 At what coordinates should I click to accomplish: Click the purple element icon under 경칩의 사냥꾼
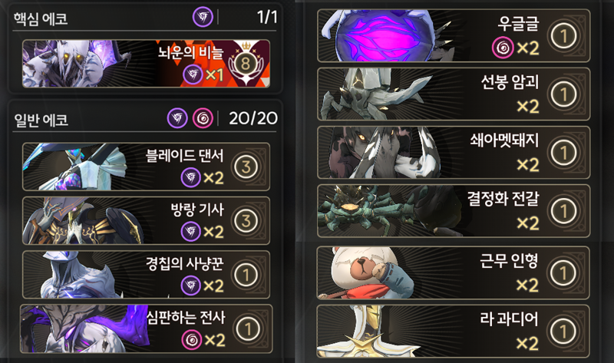pyautogui.click(x=191, y=285)
